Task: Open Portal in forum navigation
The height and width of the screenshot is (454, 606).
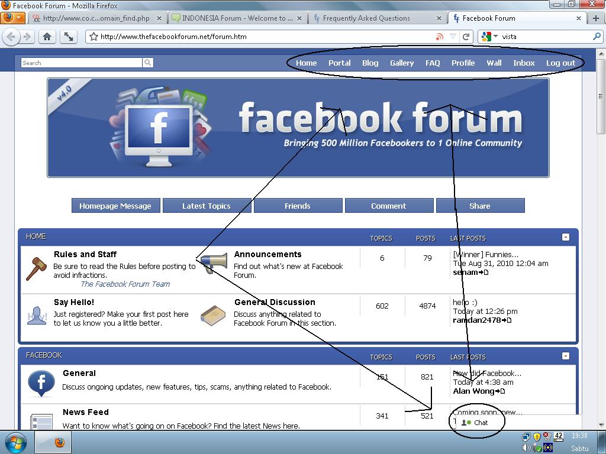Action: click(x=339, y=63)
